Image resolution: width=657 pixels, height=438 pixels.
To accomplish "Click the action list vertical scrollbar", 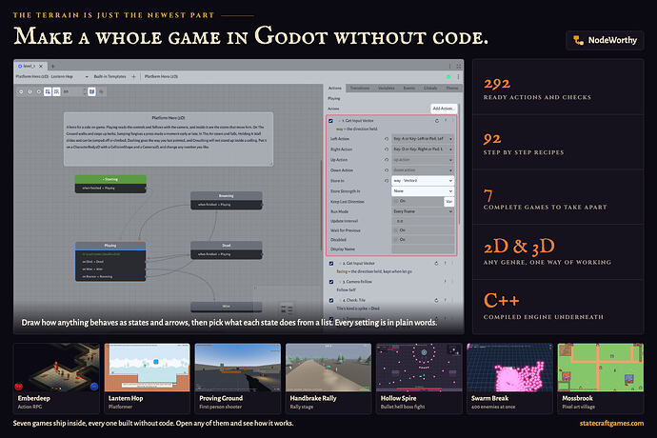I will pyautogui.click(x=459, y=164).
